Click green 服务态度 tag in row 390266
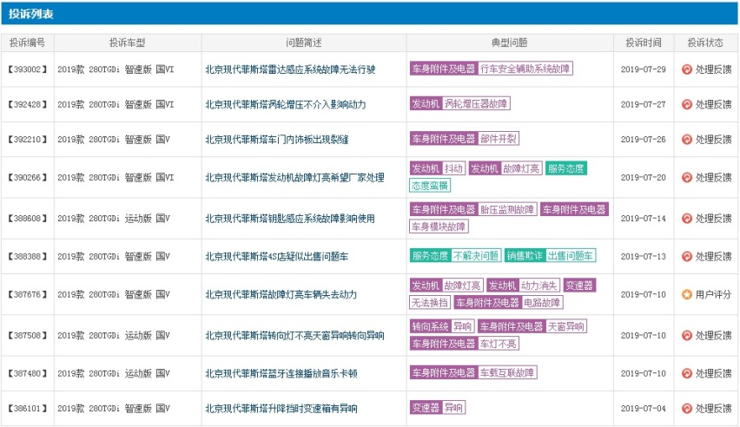The width and height of the screenshot is (740, 427). click(565, 168)
